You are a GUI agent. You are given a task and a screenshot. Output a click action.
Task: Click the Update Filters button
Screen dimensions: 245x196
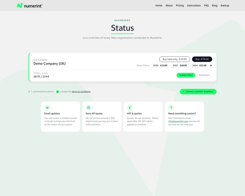pos(186,75)
